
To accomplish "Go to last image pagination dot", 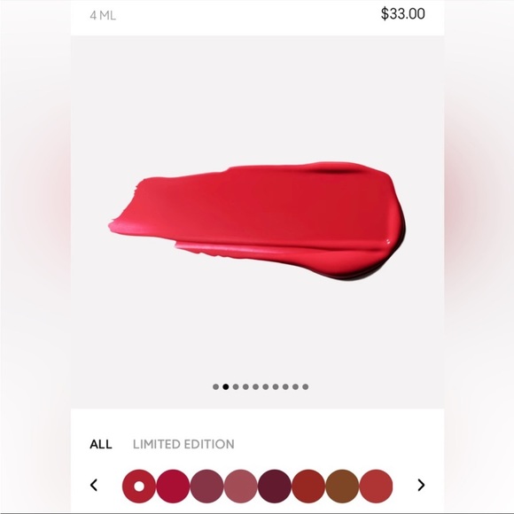I will tap(305, 386).
